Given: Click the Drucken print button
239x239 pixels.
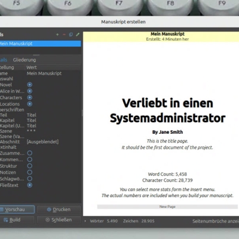Looking at the screenshot, I should point(59,209).
